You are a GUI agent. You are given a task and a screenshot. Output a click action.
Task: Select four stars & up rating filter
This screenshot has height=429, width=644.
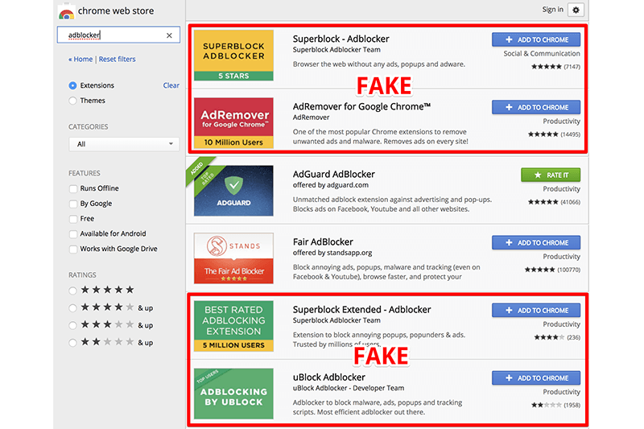pos(72,308)
